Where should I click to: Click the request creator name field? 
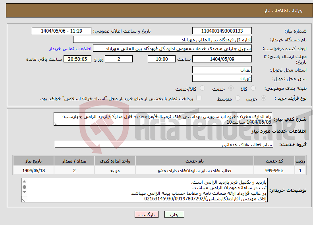[x=172, y=48]
